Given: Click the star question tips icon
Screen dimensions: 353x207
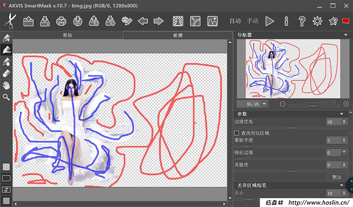Looking at the screenshot, I should tap(333, 21).
